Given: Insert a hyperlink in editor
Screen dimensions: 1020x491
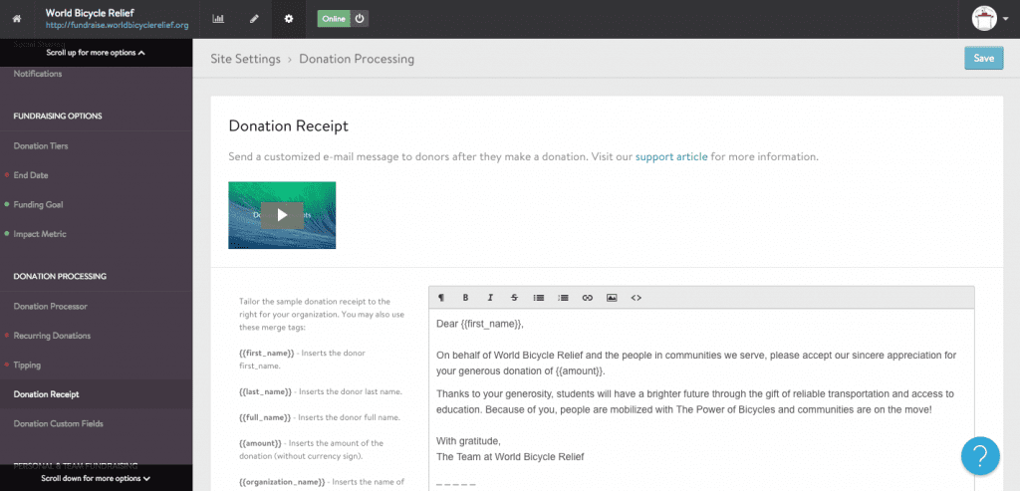Looking at the screenshot, I should click(x=588, y=297).
